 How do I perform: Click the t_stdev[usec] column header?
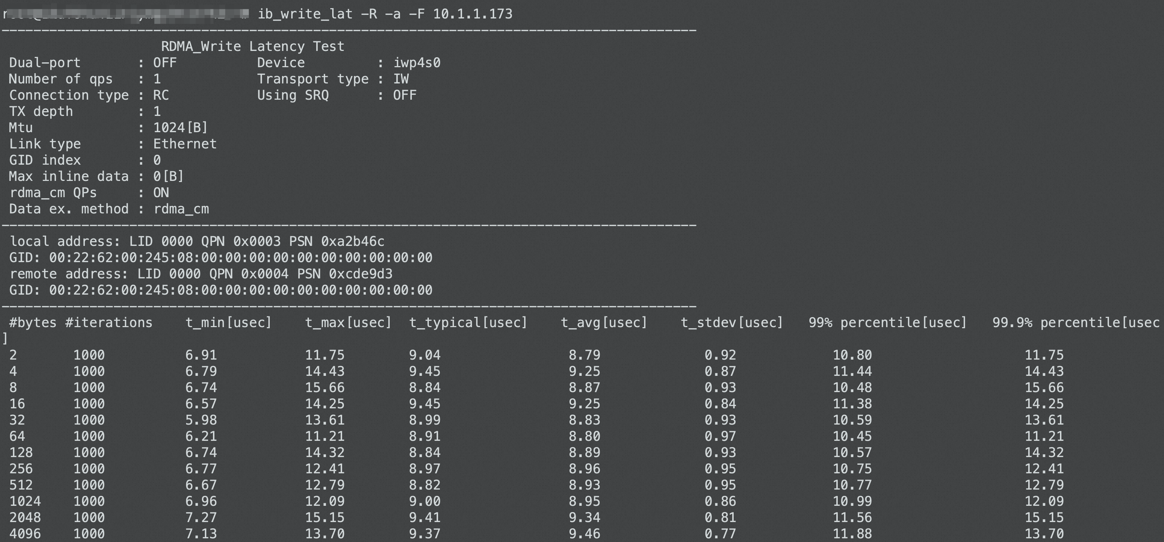click(x=732, y=323)
